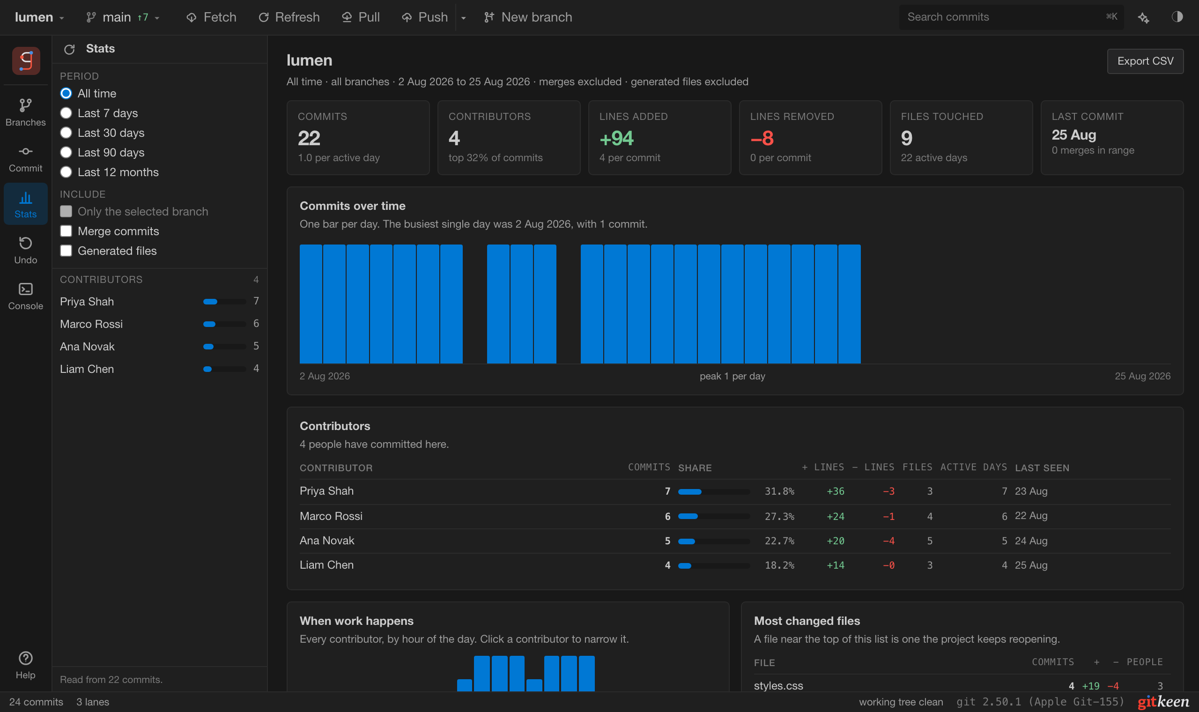Click Liam Chen row in Contributors table
This screenshot has width=1199, height=712.
pos(735,565)
